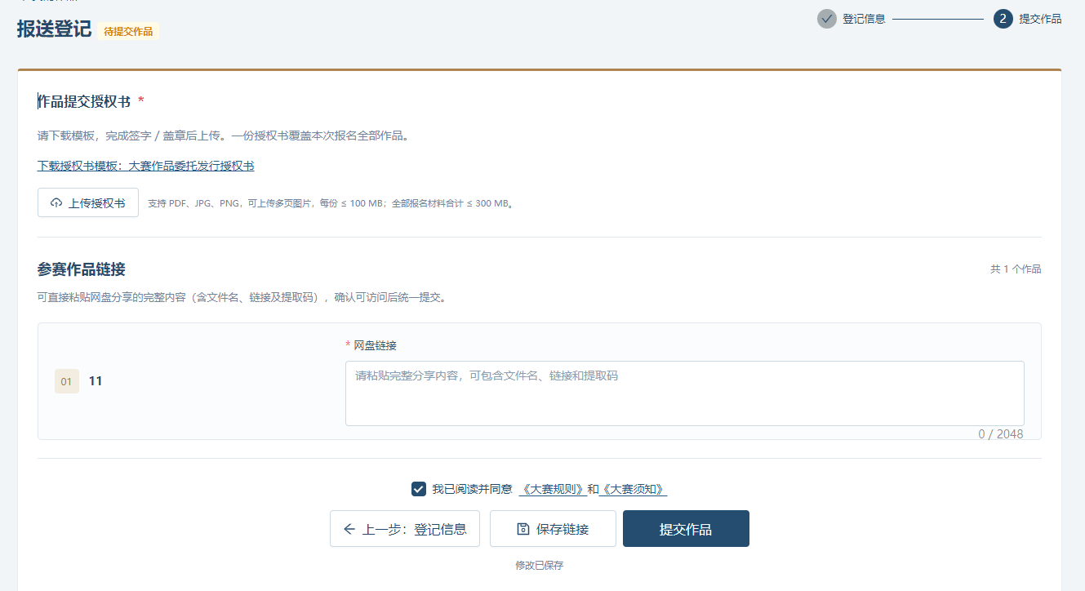Click the 修改已保存 status message
Viewport: 1085px width, 591px height.
click(x=539, y=565)
